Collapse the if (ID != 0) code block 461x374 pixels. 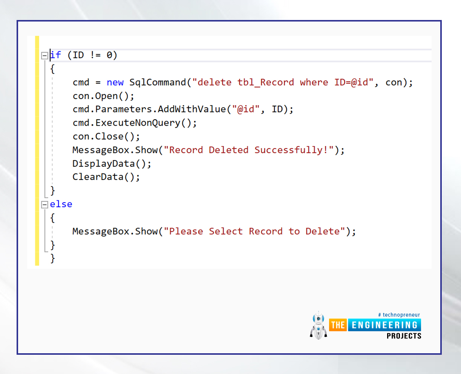pos(44,55)
